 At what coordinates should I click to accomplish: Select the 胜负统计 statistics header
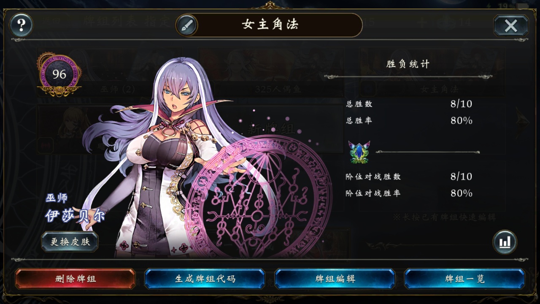408,64
